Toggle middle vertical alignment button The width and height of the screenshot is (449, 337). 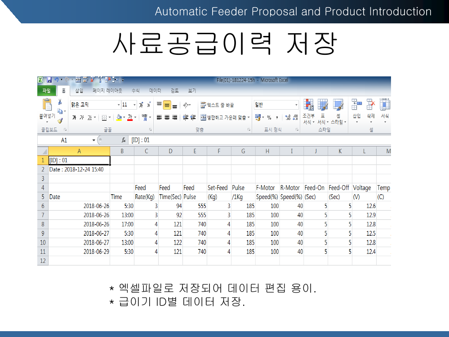tap(167, 106)
